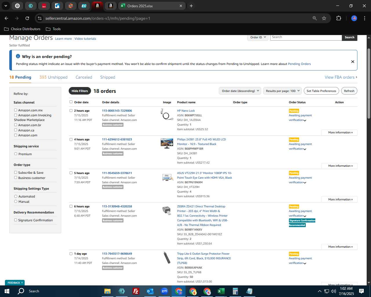Switch to the Canceled orders tab

[84, 77]
